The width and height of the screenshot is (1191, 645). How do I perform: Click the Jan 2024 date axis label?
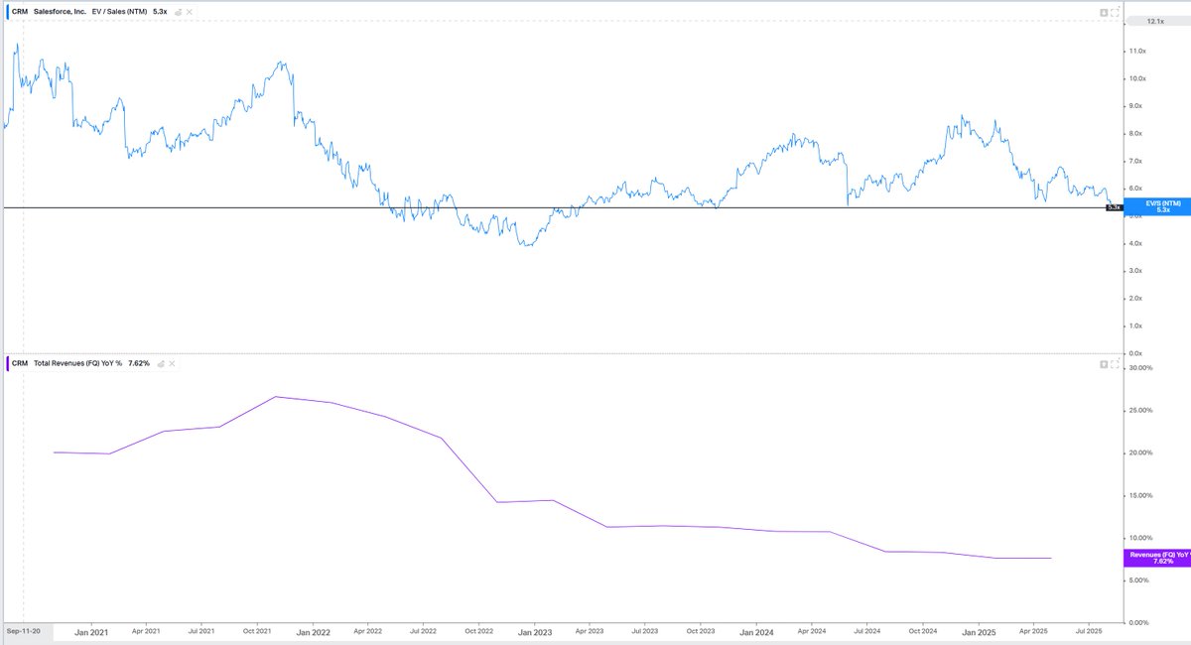point(758,630)
